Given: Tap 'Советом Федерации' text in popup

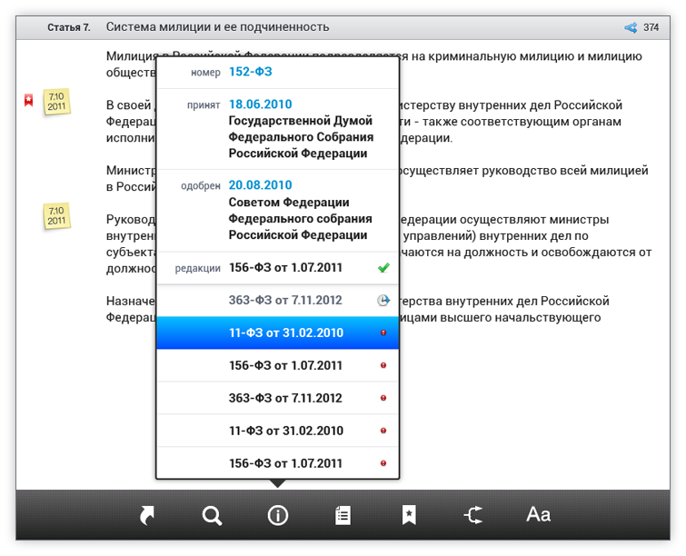Looking at the screenshot, I should click(x=289, y=202).
